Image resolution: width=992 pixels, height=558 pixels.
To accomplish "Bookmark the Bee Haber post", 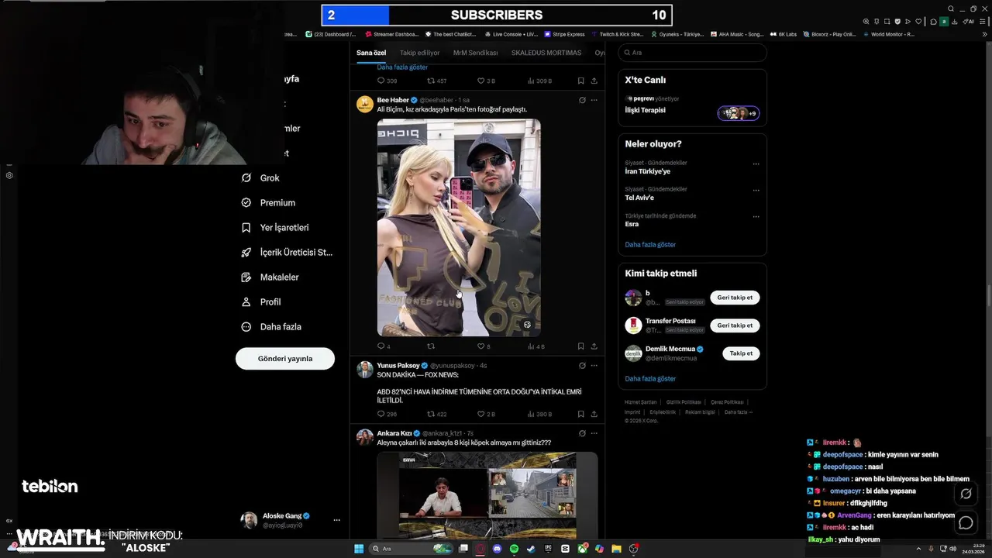I will [580, 346].
